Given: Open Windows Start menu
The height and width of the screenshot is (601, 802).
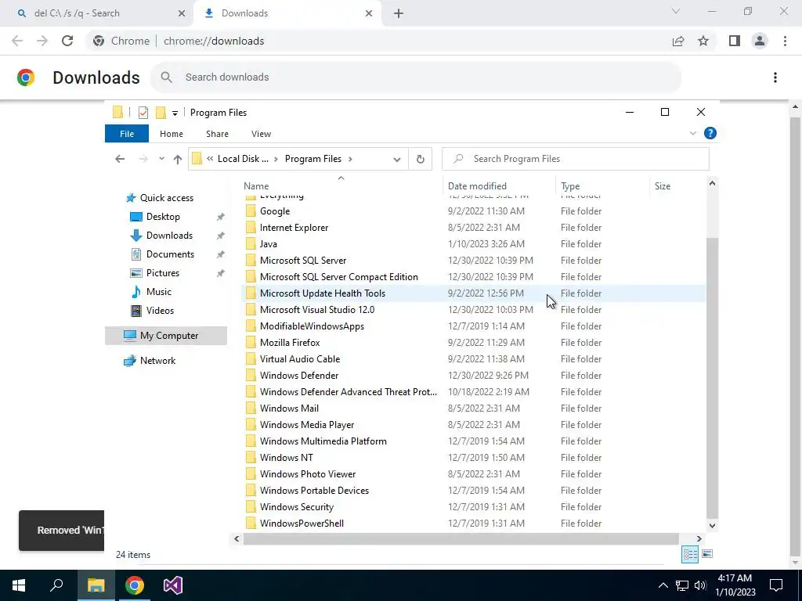Looking at the screenshot, I should [x=19, y=585].
